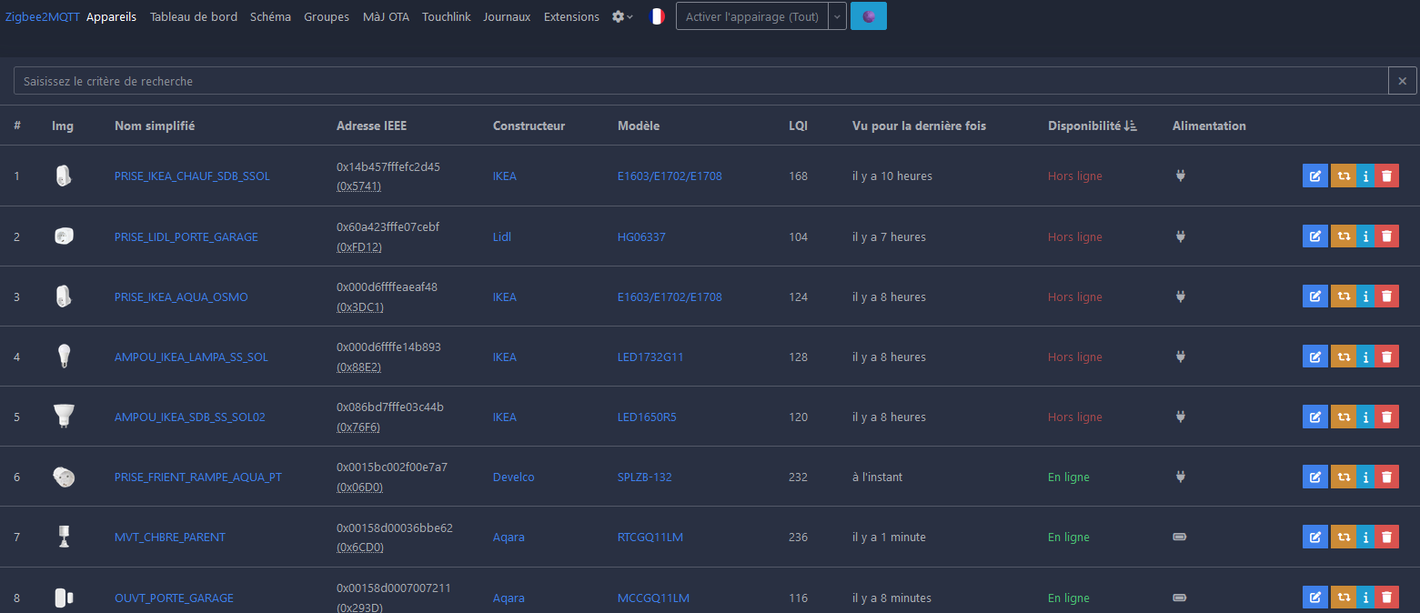Click orange reconfigure icon for AMPOU_IKEA_SDB_SS_SOL02
This screenshot has height=613, width=1420.
1343,417
